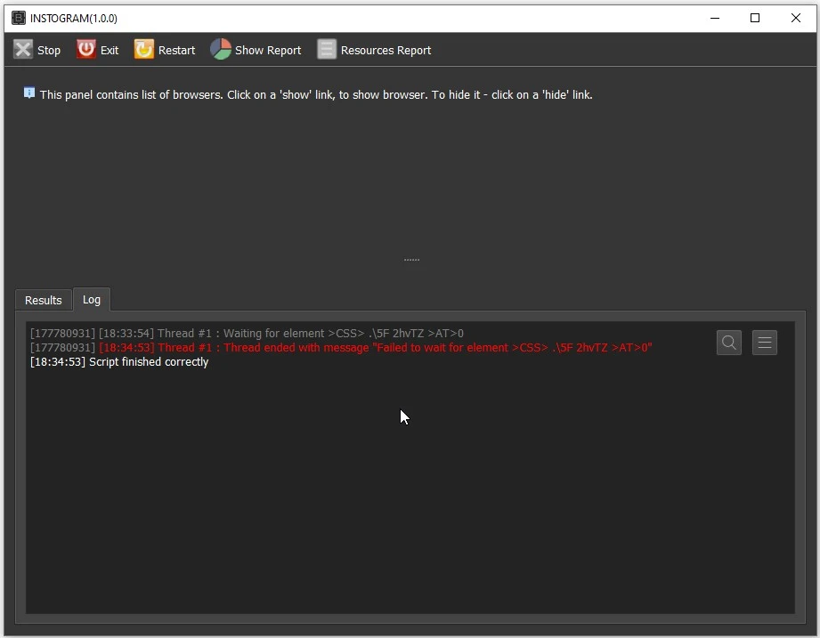This screenshot has width=820, height=638.
Task: Click the orange Restart icon
Action: click(144, 50)
